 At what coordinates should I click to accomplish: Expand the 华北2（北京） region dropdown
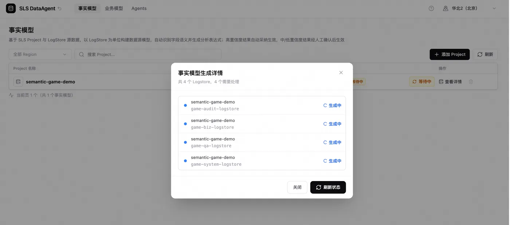click(470, 8)
